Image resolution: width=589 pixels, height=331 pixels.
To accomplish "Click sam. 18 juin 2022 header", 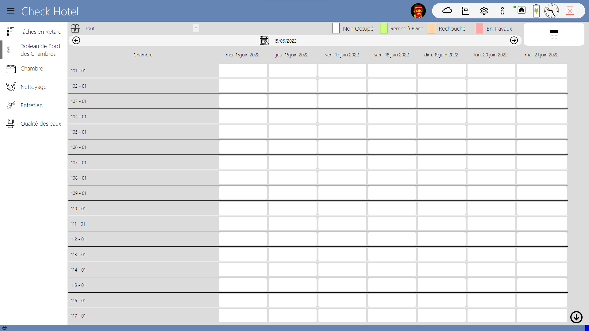I will (x=391, y=55).
